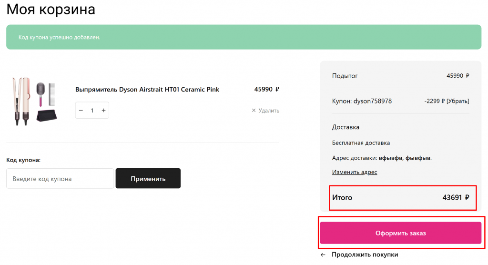The width and height of the screenshot is (488, 265).
Task: Open product title Выпрямитель Dyson Airstrait HT01
Action: (147, 90)
